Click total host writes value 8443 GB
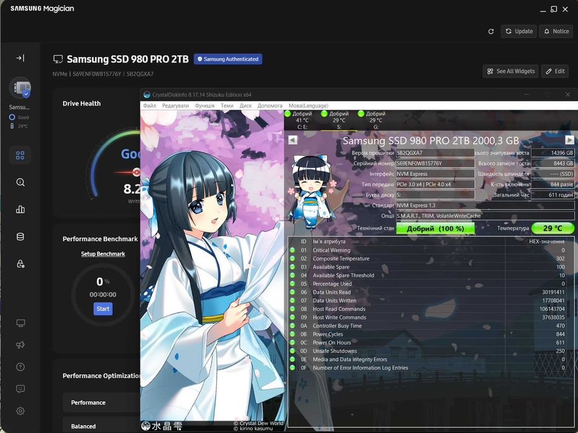This screenshot has width=578, height=433. 553,163
